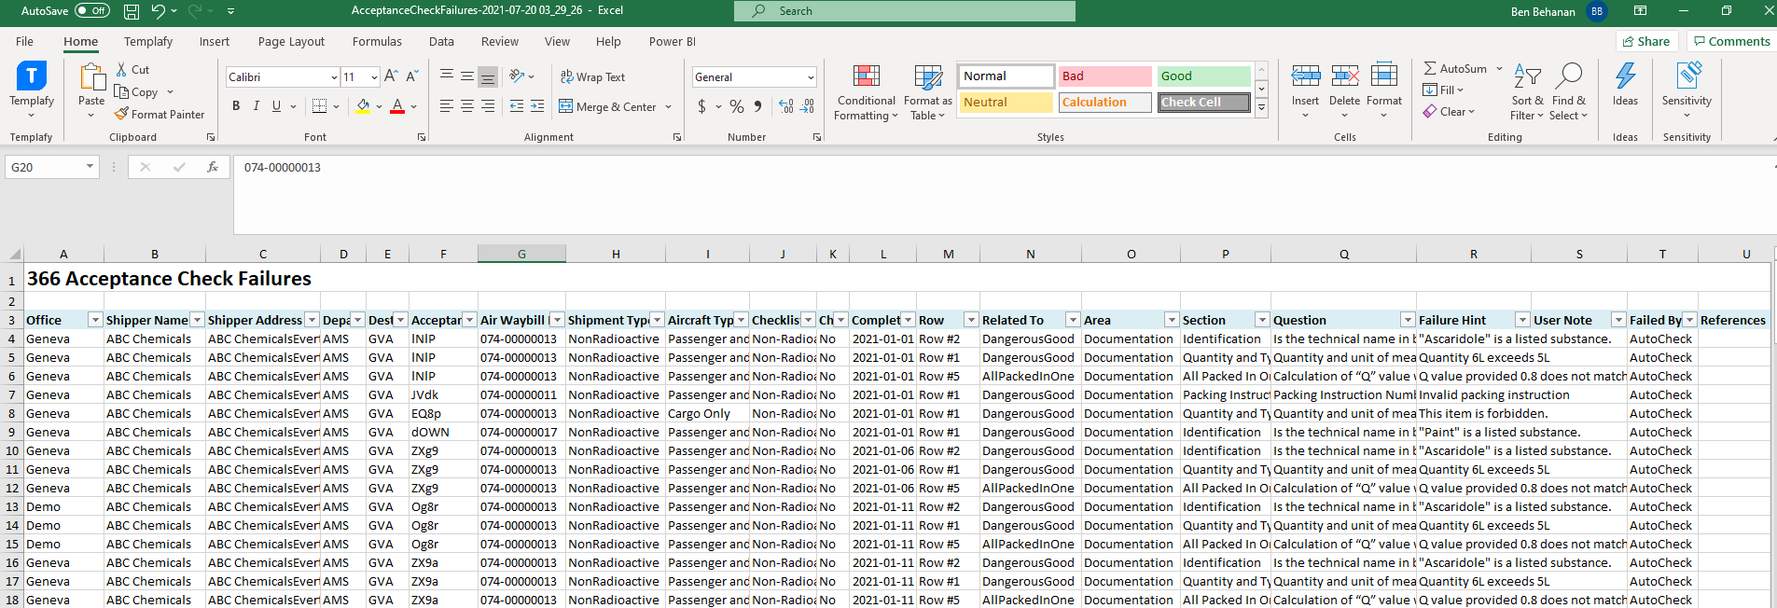Apply the percent style format
The height and width of the screenshot is (608, 1777).
point(737,106)
